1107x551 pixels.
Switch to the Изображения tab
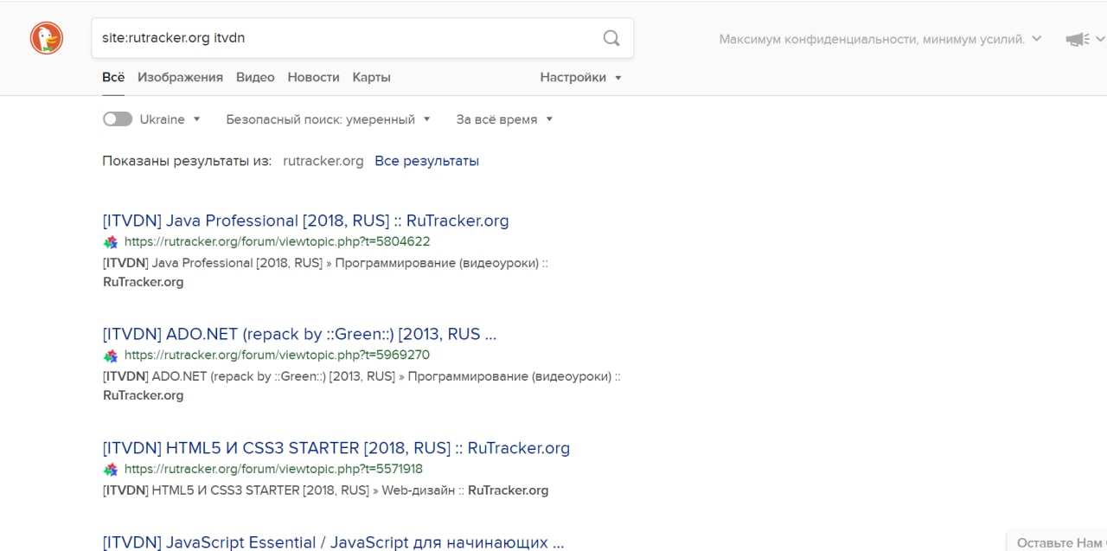[180, 77]
